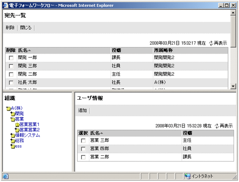
Task: Click the 総務 folder icon
Action: pyautogui.click(x=13, y=141)
